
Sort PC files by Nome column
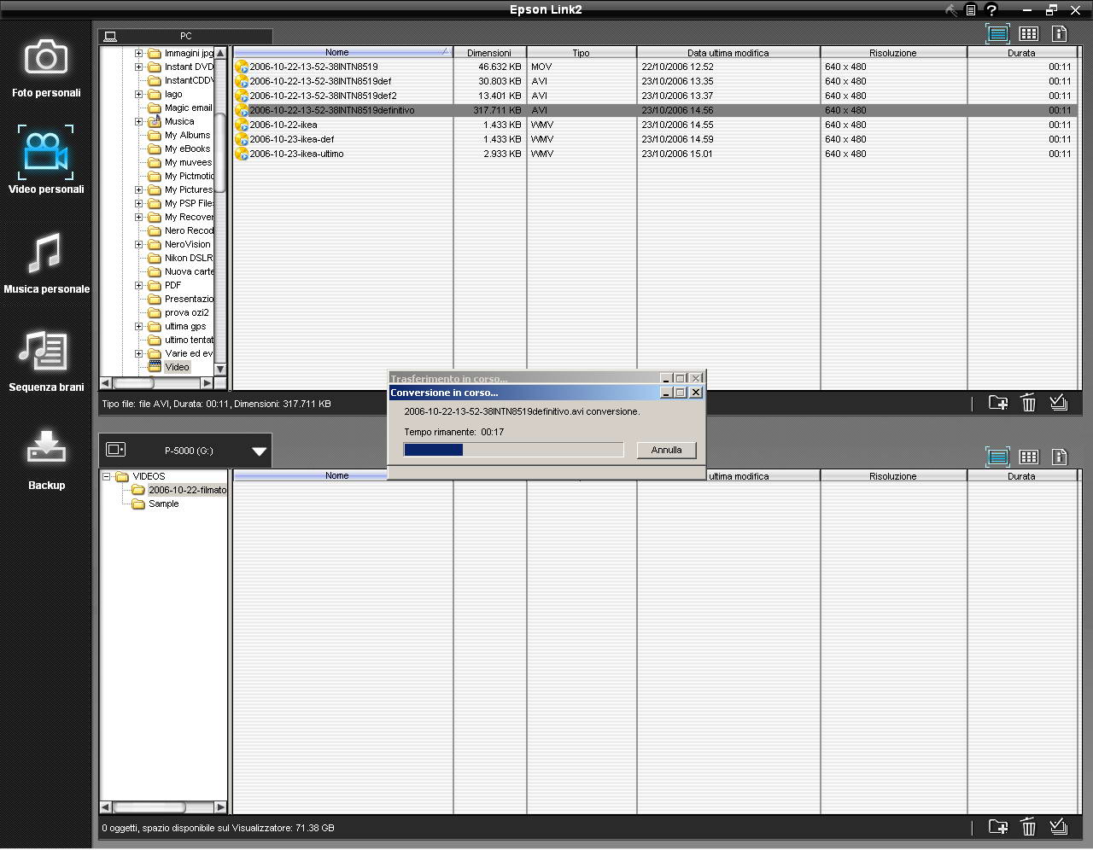point(342,52)
